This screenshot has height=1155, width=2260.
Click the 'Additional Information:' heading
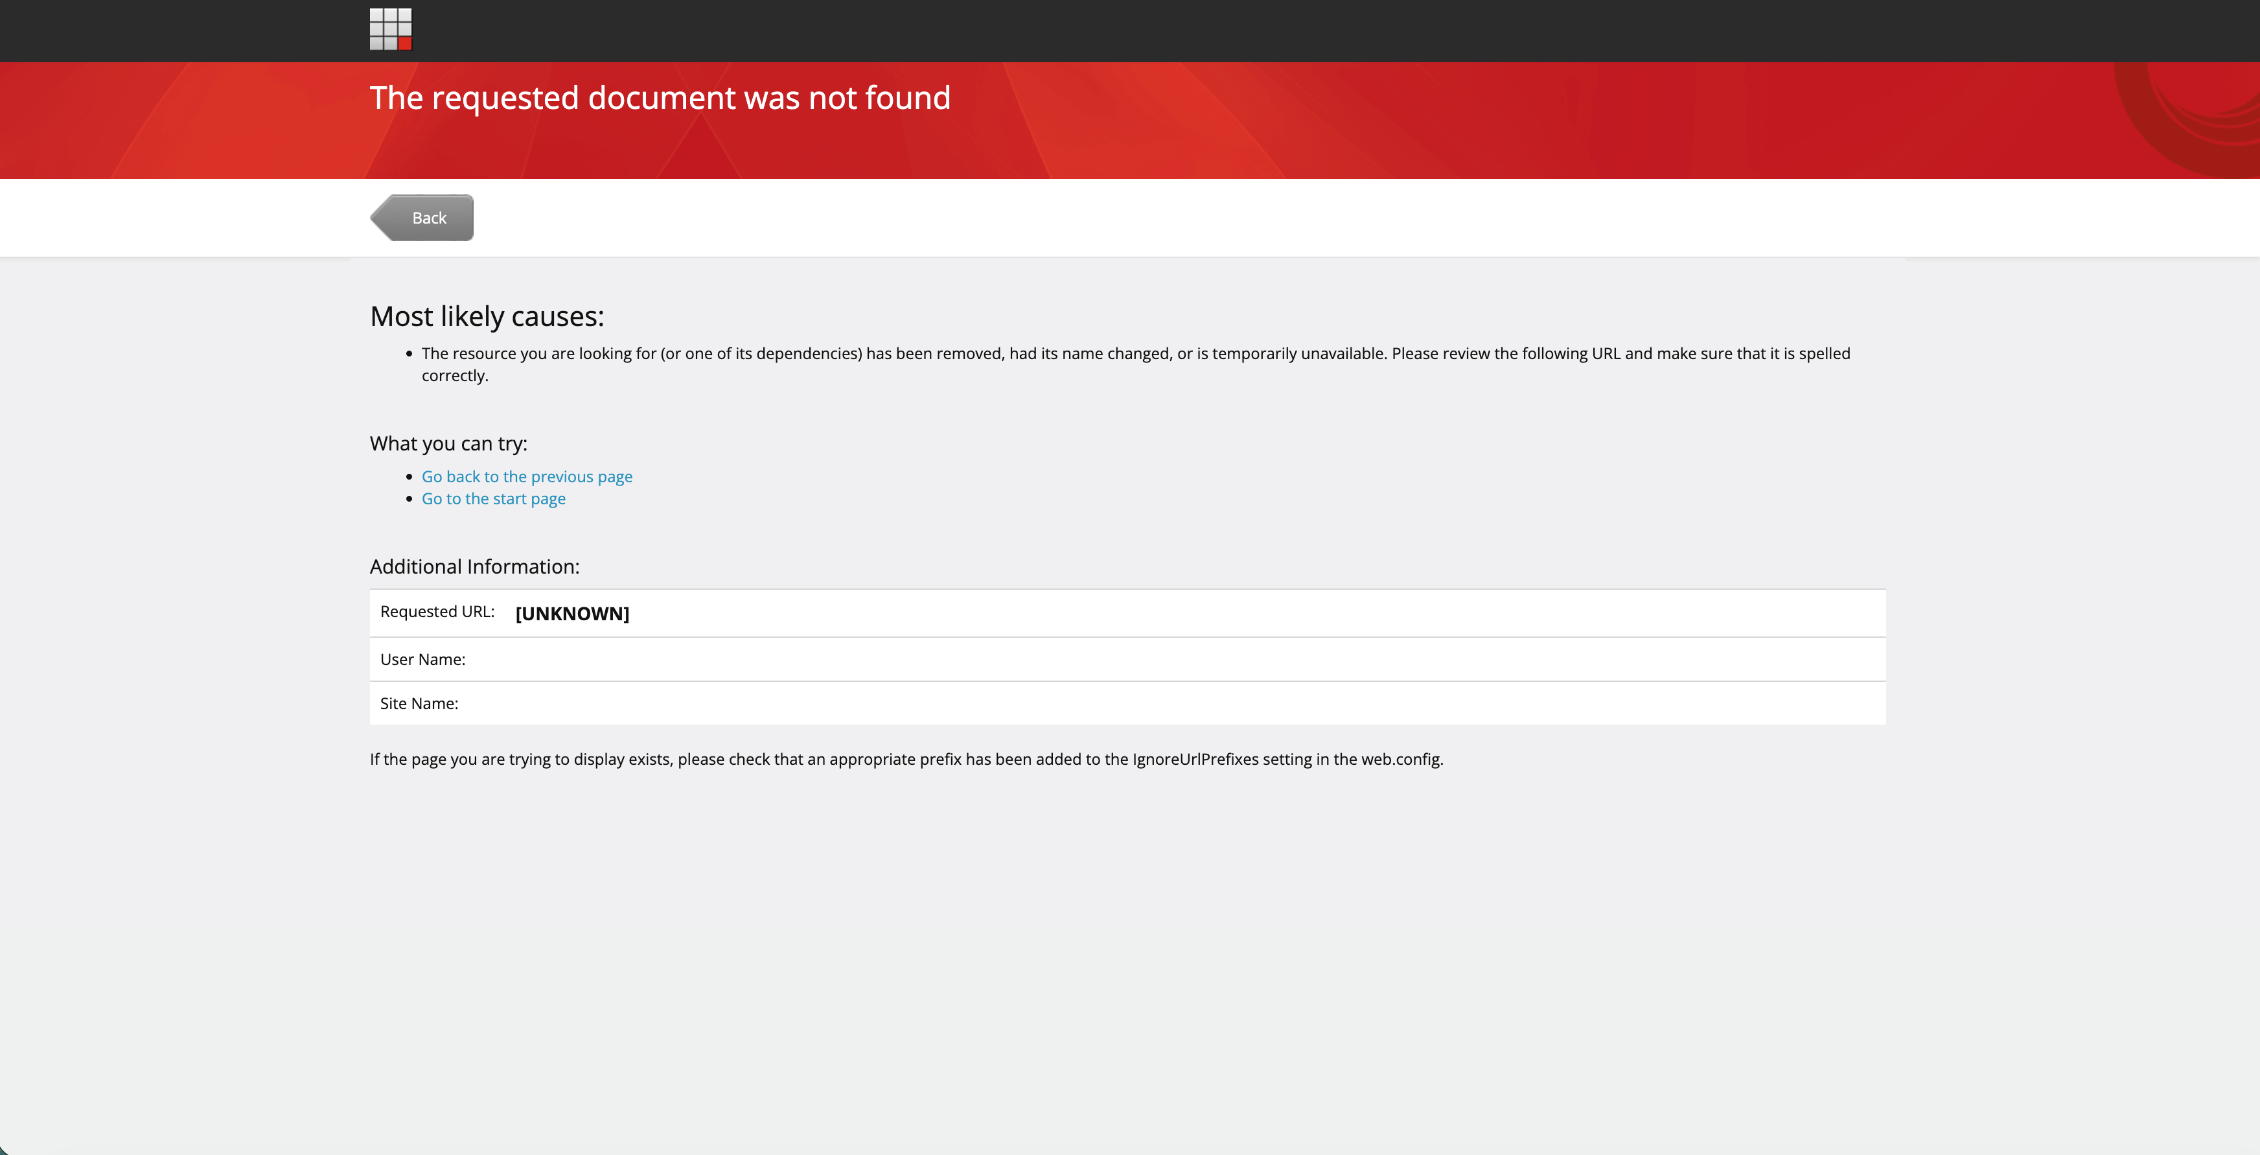tap(475, 566)
